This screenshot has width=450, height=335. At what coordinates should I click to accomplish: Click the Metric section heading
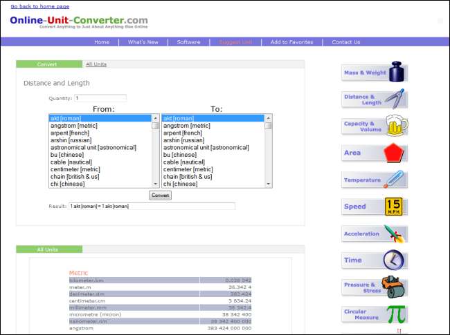pos(78,273)
